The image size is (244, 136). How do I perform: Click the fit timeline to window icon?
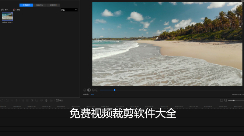[x=222, y=100]
